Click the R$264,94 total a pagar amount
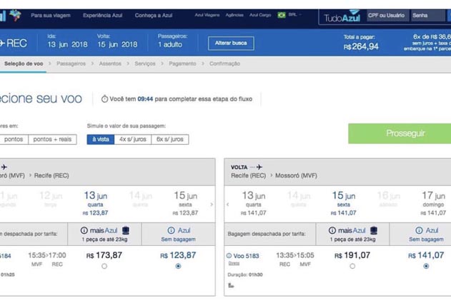 coord(361,46)
